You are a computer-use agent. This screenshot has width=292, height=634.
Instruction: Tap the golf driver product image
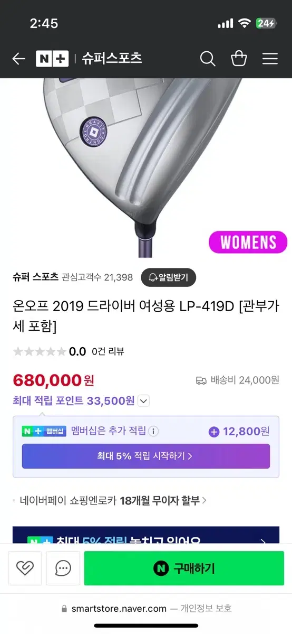[x=146, y=168]
